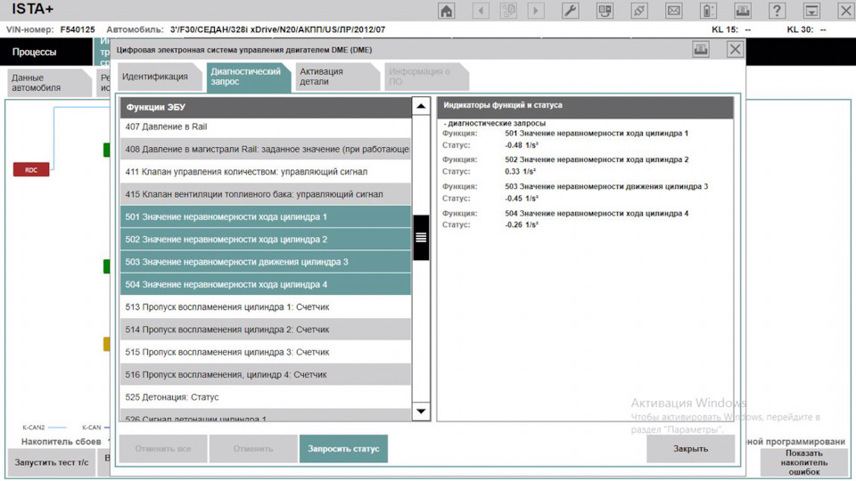Click Накопитель сбоев label
The image size is (856, 481).
(62, 441)
